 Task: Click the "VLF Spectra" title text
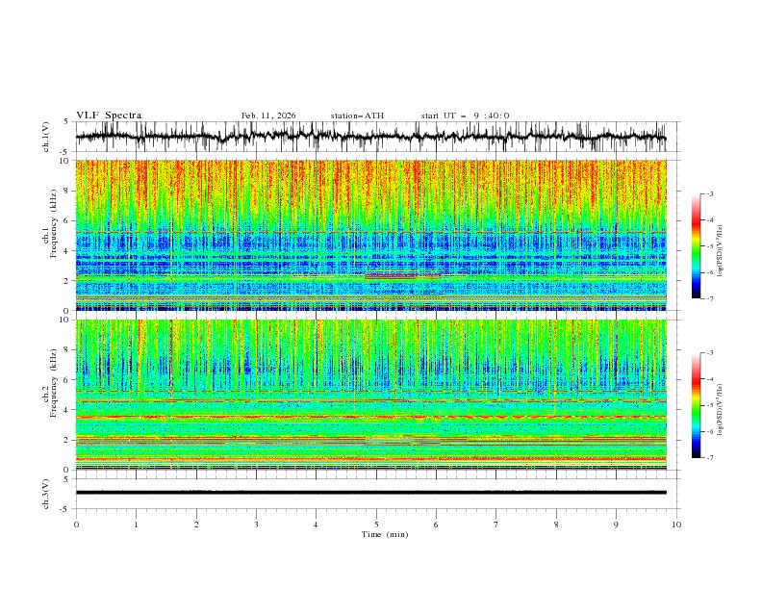(109, 115)
